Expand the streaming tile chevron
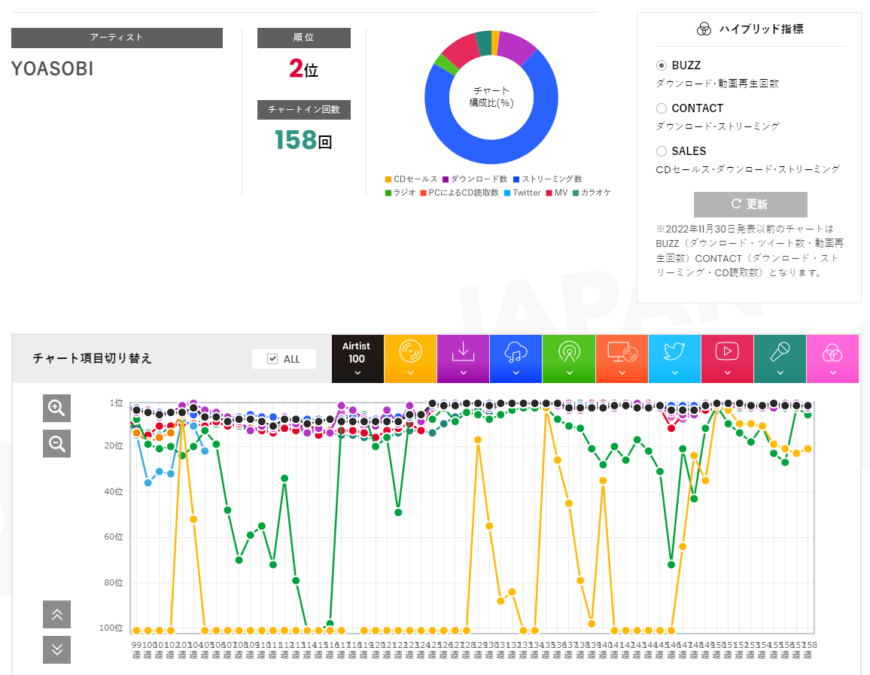870x675 pixels. tap(516, 372)
